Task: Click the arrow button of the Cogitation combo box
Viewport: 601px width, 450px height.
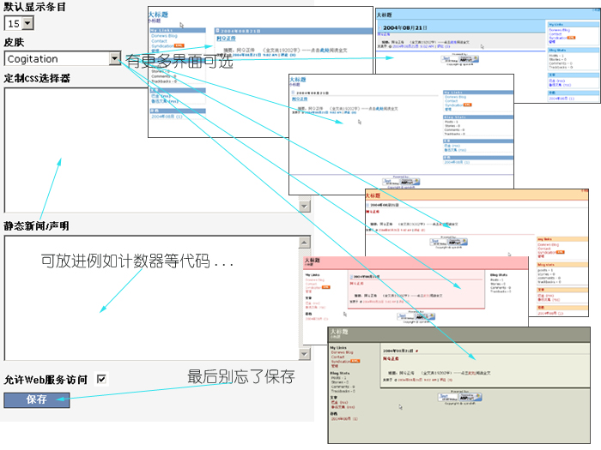Action: click(x=115, y=59)
